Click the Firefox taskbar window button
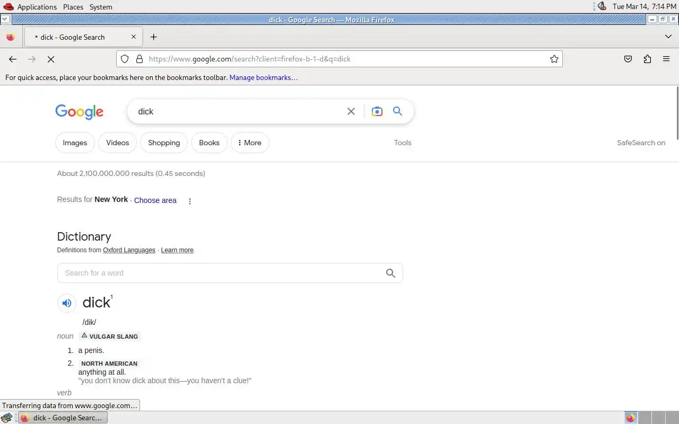 (x=63, y=418)
